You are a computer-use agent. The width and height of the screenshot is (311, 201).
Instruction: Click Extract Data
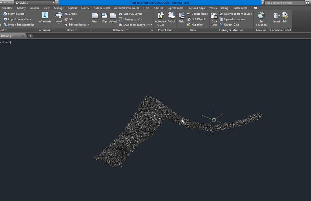tap(229, 25)
